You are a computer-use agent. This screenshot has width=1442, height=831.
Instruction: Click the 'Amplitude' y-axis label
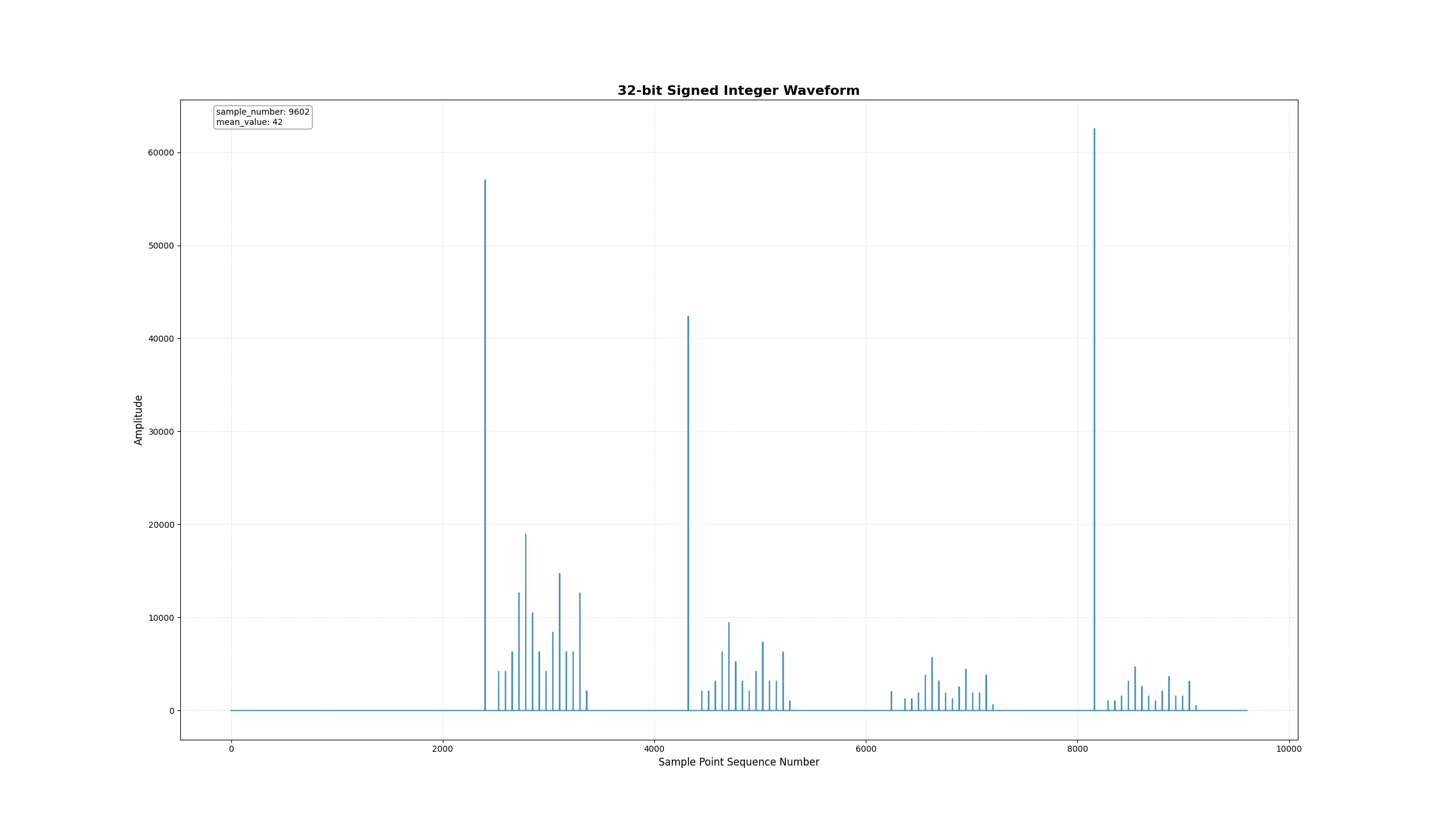(139, 420)
